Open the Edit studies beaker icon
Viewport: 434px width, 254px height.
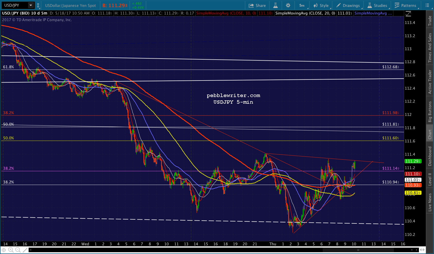pos(275,5)
